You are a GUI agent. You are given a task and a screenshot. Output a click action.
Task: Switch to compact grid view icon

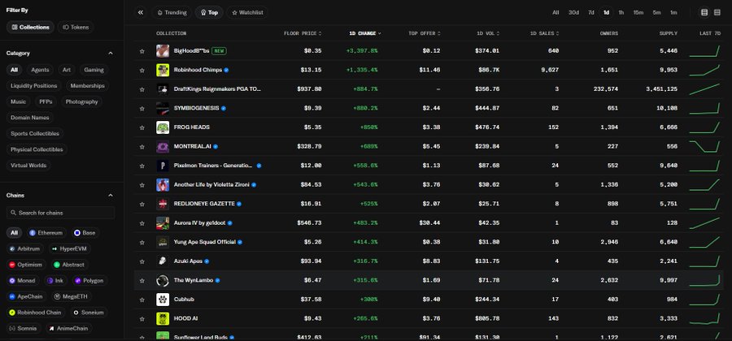717,12
